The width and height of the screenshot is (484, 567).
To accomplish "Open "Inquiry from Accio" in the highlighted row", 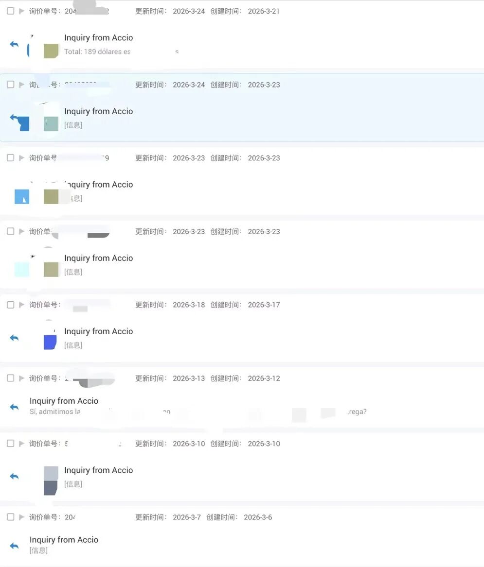I will click(x=98, y=111).
